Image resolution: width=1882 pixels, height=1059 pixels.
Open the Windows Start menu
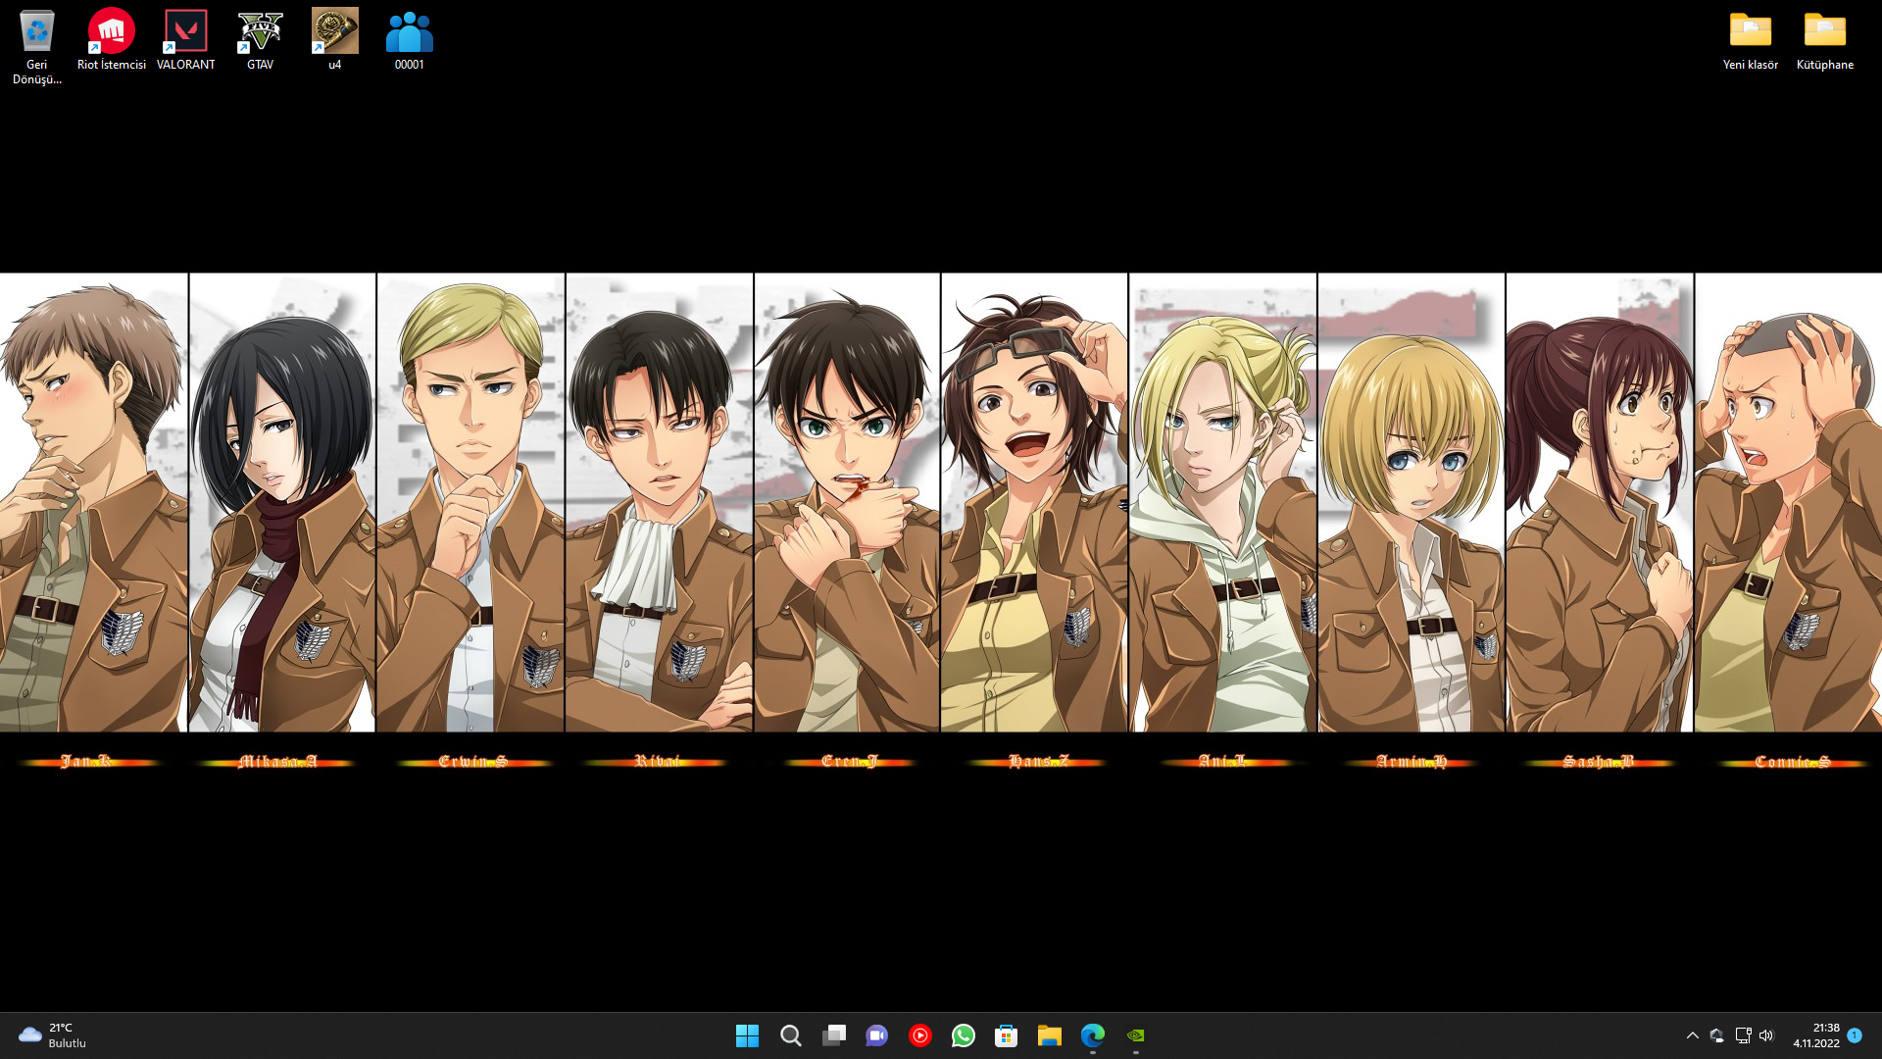pos(748,1035)
